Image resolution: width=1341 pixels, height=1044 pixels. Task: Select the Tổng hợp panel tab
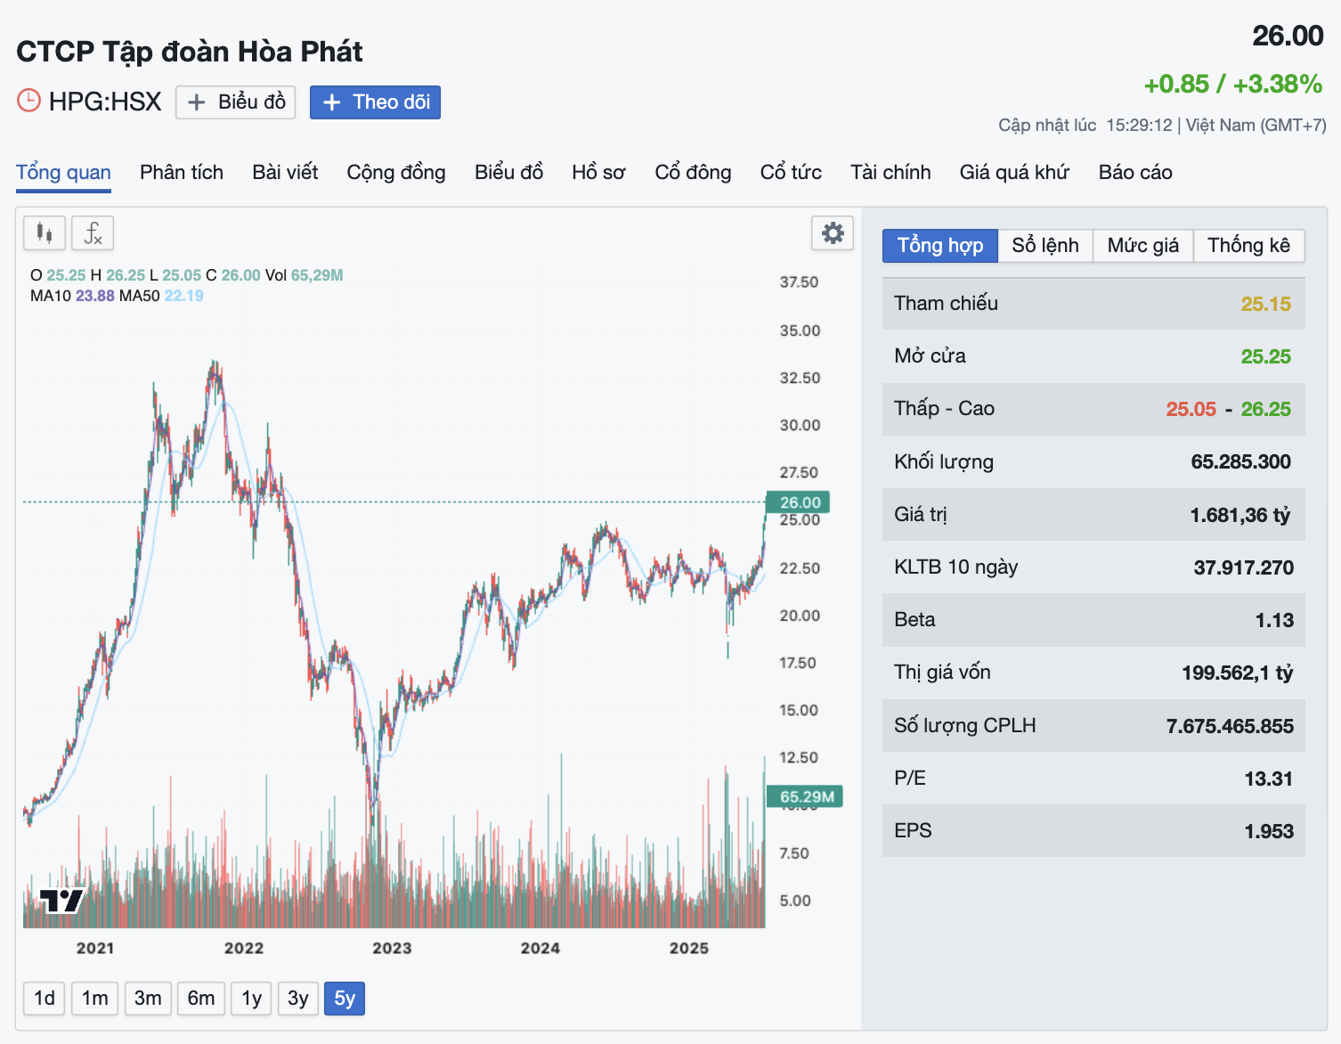[x=940, y=246]
